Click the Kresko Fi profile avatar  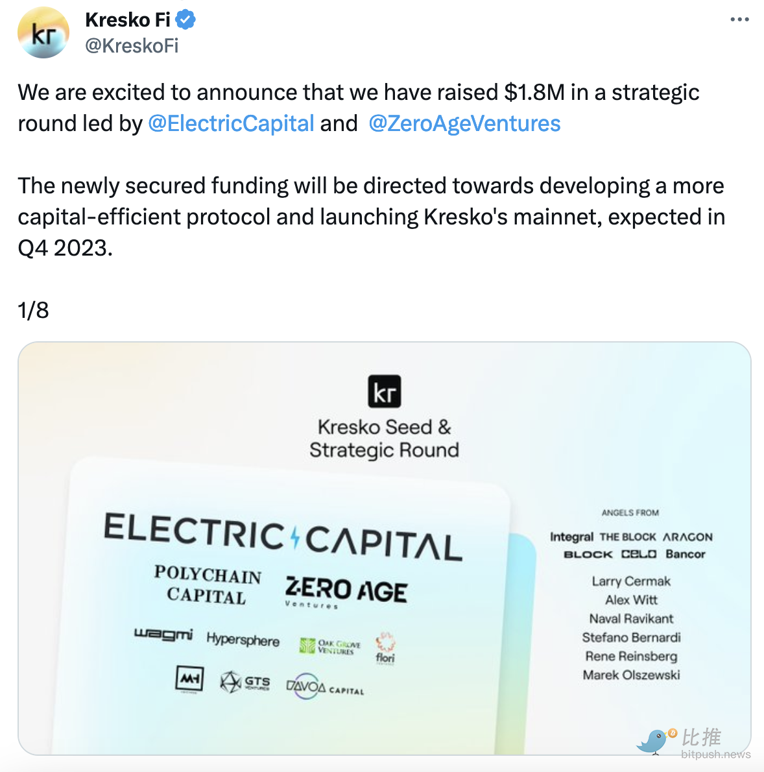click(43, 33)
